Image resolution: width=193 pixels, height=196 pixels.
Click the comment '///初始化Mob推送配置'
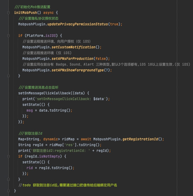tap(32, 7)
